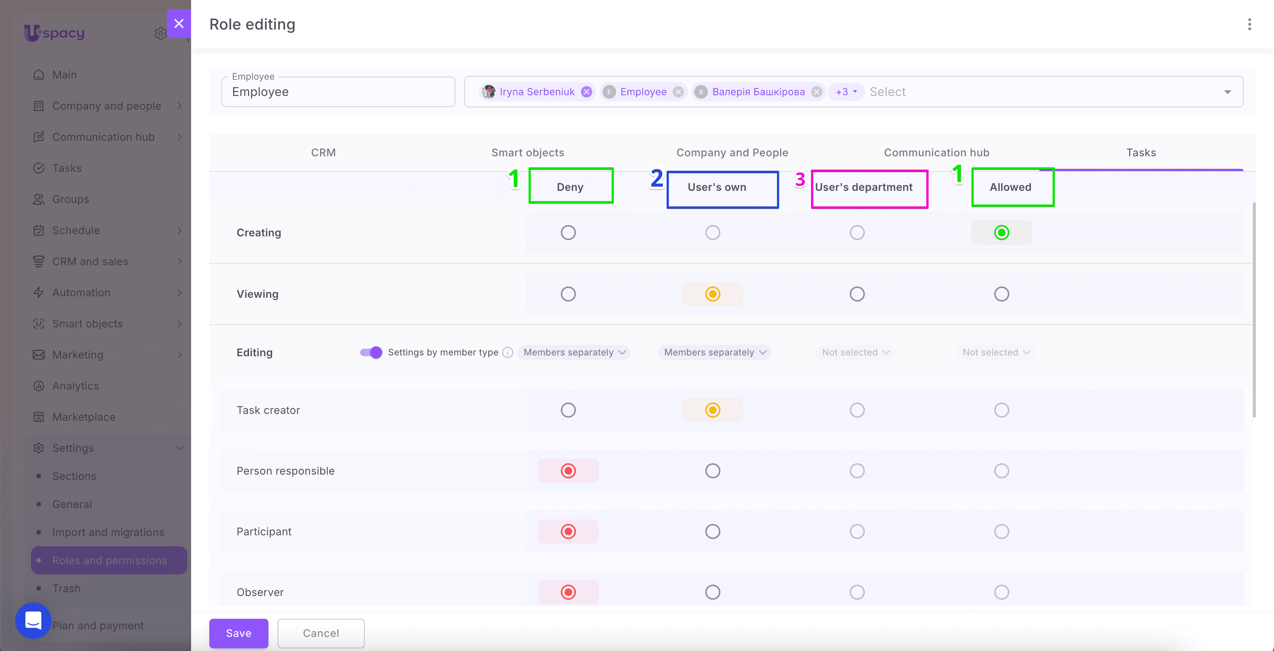Click the Analytics icon in sidebar
The width and height of the screenshot is (1274, 651).
pyautogui.click(x=39, y=386)
